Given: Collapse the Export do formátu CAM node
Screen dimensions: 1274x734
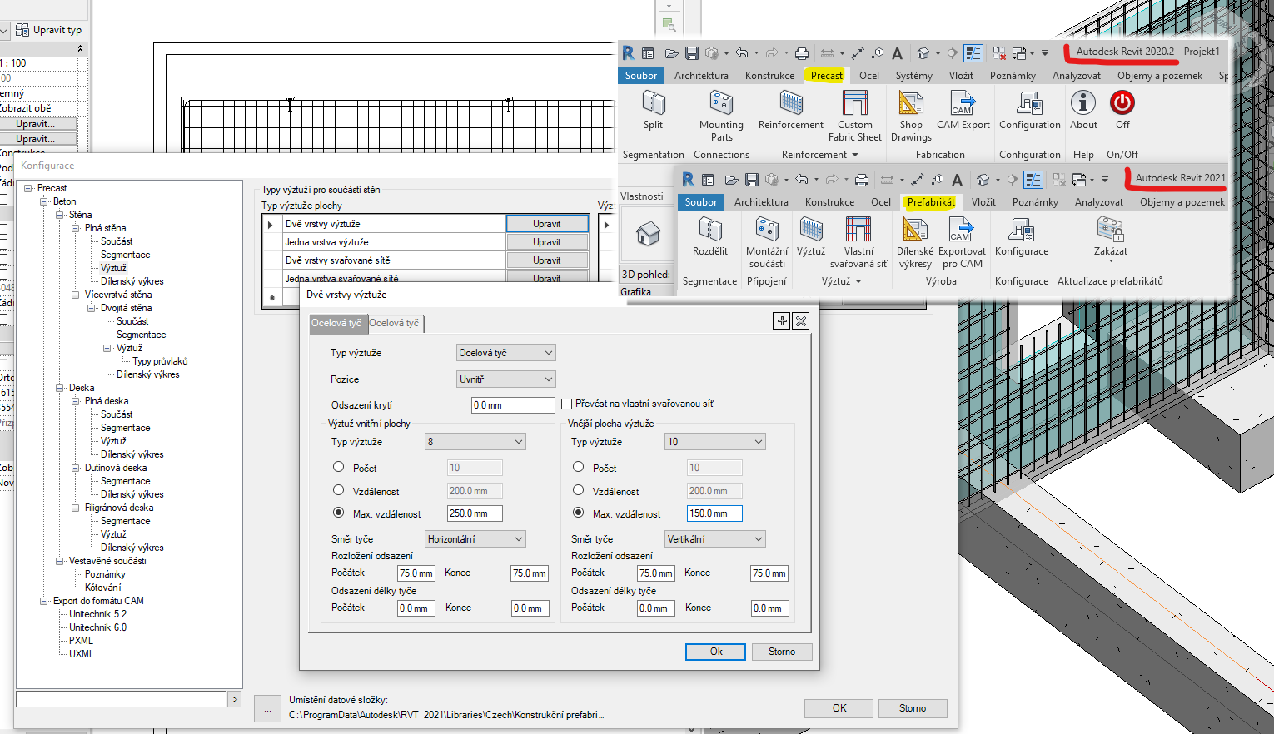Looking at the screenshot, I should click(x=44, y=601).
